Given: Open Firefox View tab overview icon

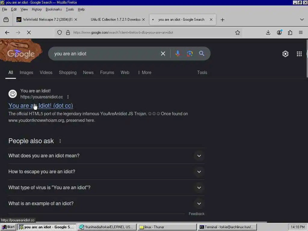Looking at the screenshot, I should pyautogui.click(x=6, y=20).
